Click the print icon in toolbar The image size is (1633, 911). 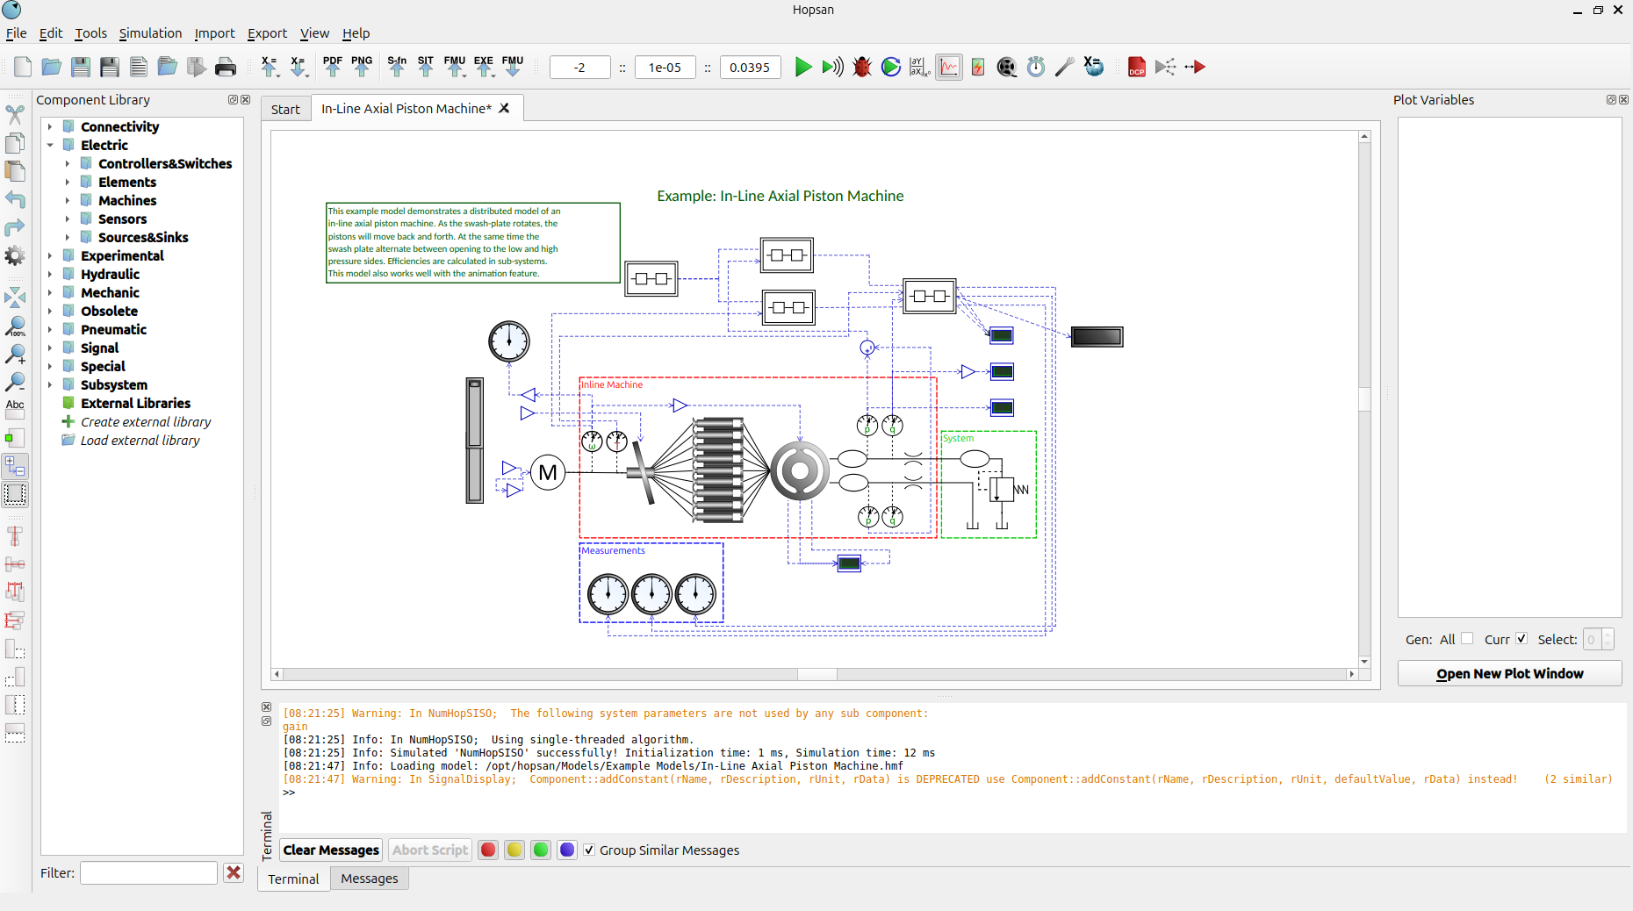[226, 68]
